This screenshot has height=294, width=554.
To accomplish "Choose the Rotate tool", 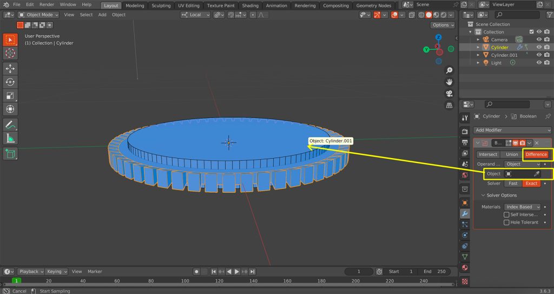I will (x=10, y=82).
